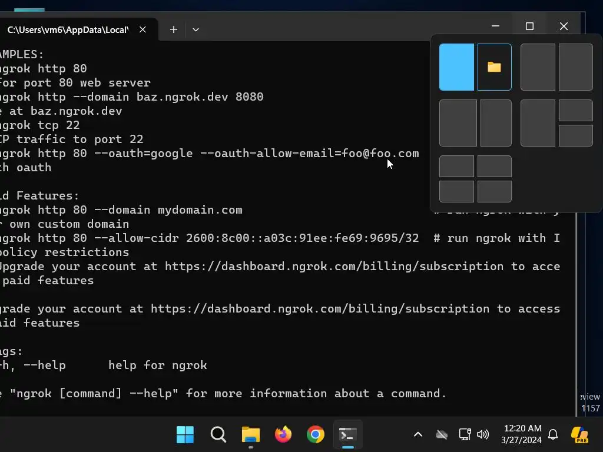The width and height of the screenshot is (603, 452).
Task: Launch Firefox from taskbar
Action: (283, 435)
